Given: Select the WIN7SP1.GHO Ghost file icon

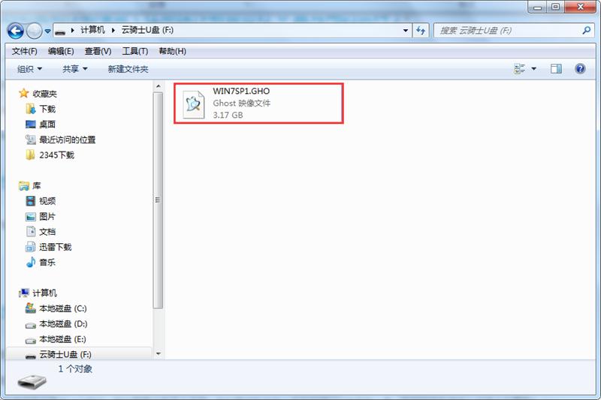Looking at the screenshot, I should point(194,104).
